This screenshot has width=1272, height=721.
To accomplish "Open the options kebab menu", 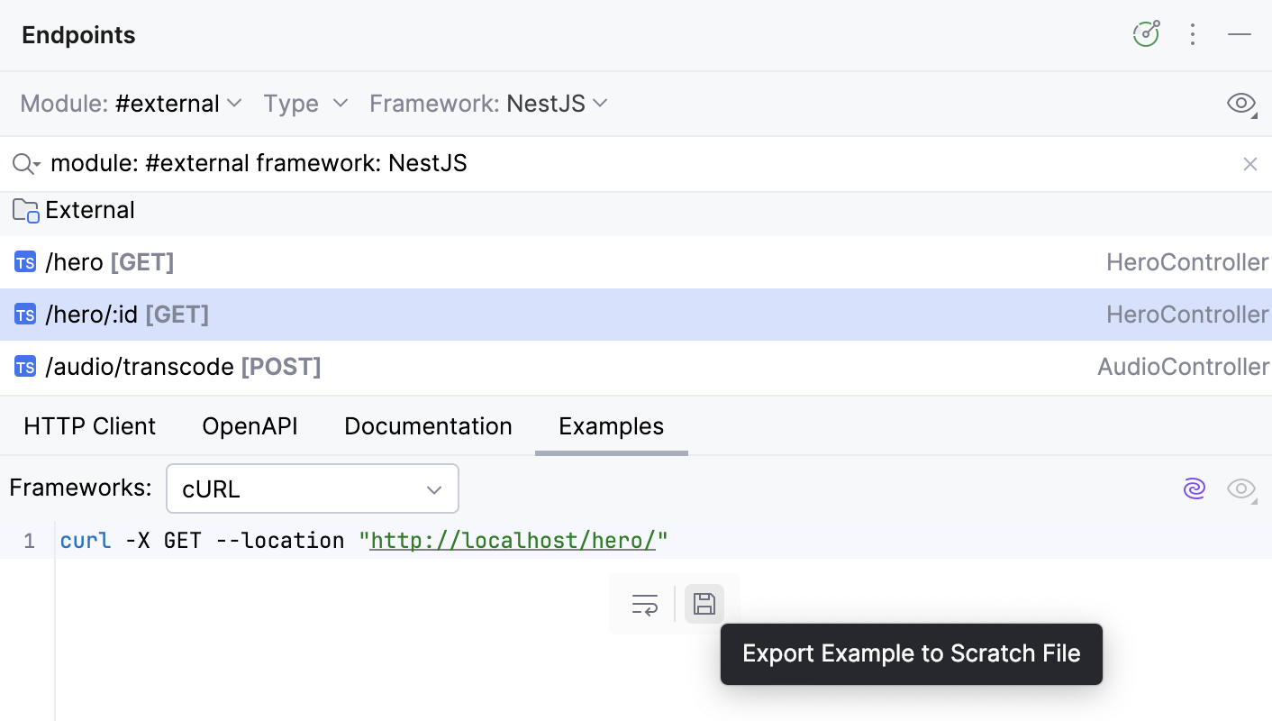I will click(1193, 34).
